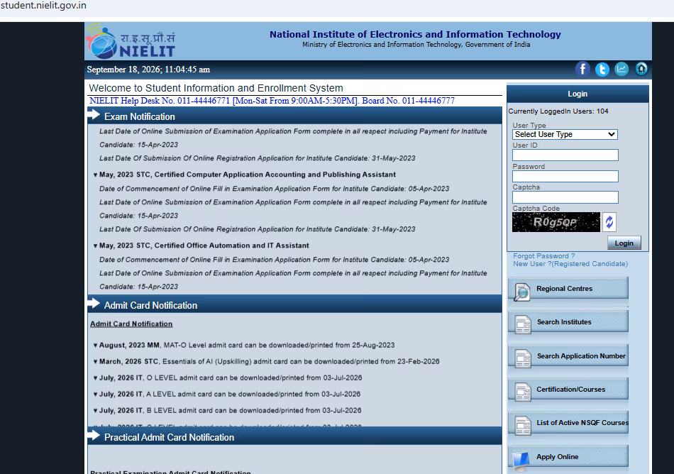Focus the Captcha input field
Image resolution: width=674 pixels, height=474 pixels.
565,197
